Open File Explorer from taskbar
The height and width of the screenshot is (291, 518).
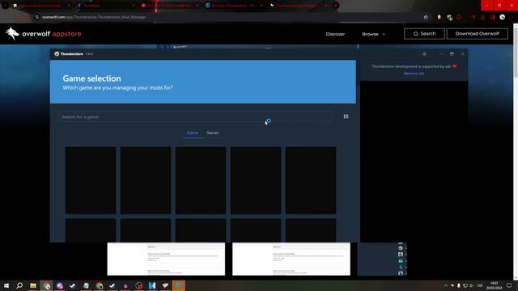33,285
